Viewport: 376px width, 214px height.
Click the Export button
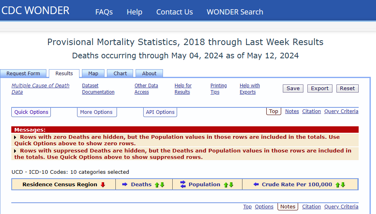pos(320,88)
